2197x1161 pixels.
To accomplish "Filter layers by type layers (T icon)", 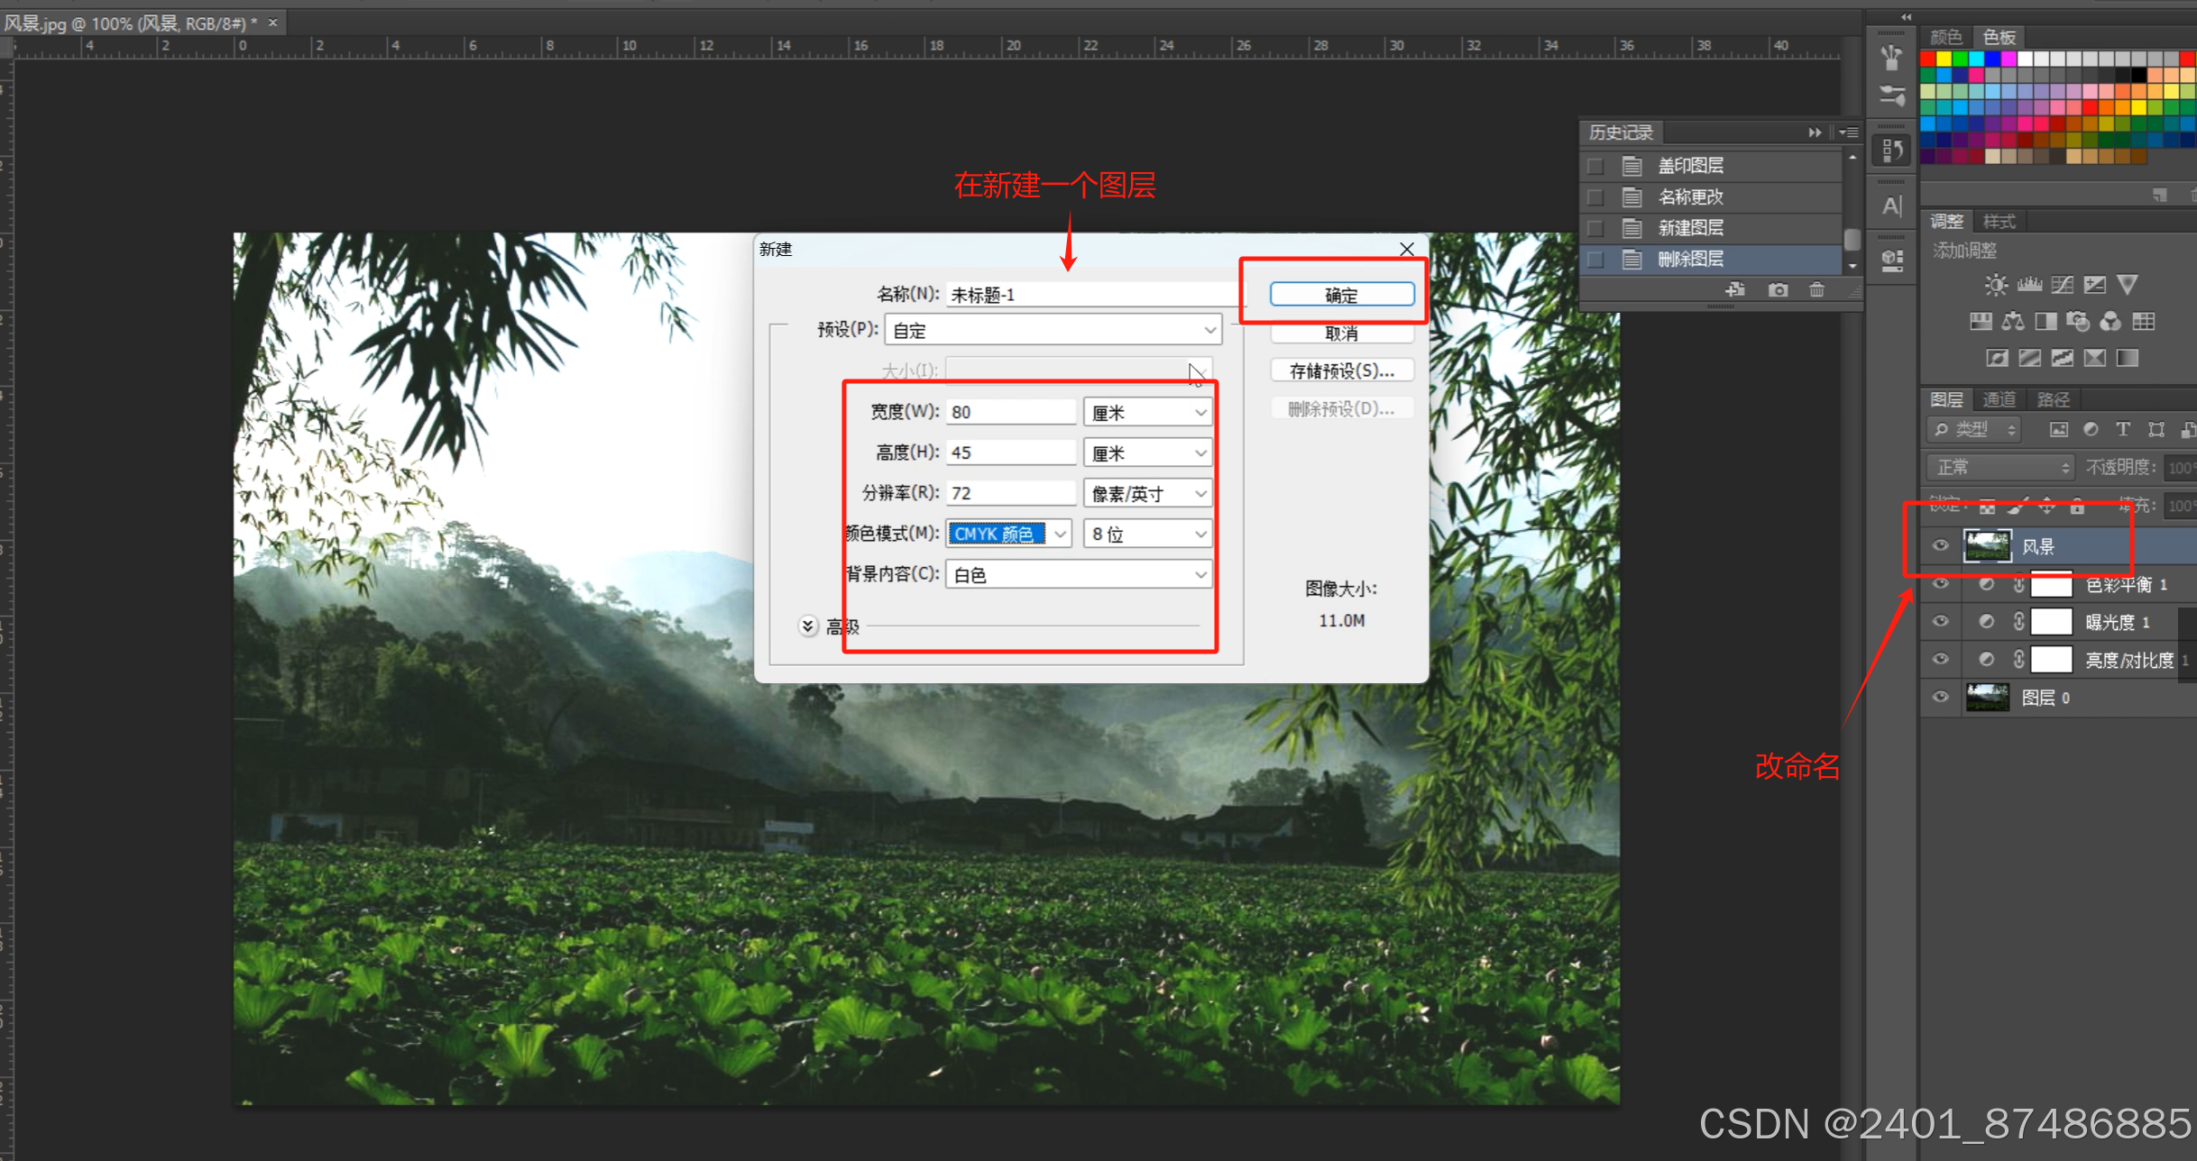I will [2123, 430].
